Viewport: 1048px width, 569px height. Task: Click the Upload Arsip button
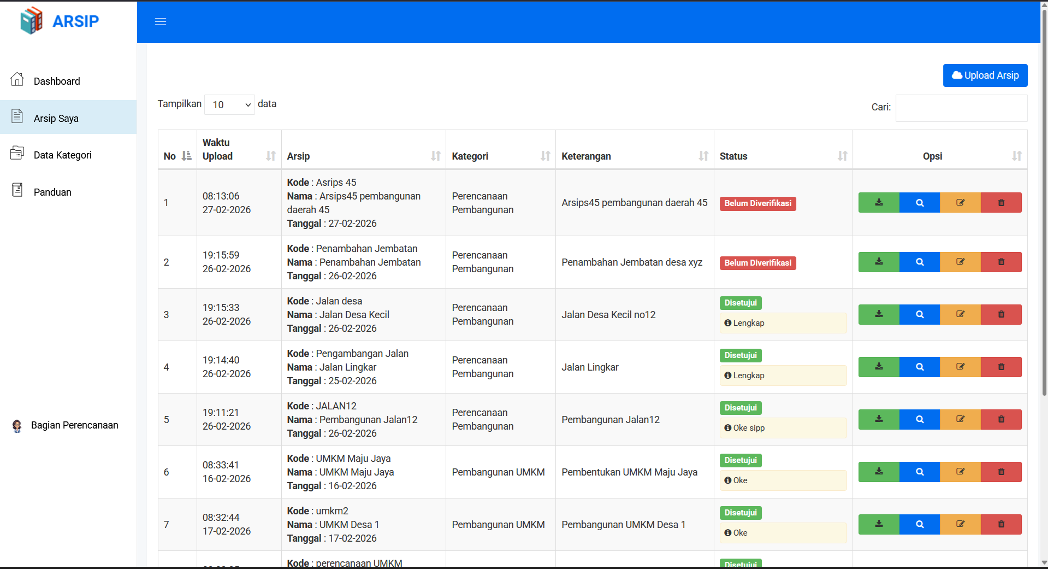pyautogui.click(x=985, y=75)
